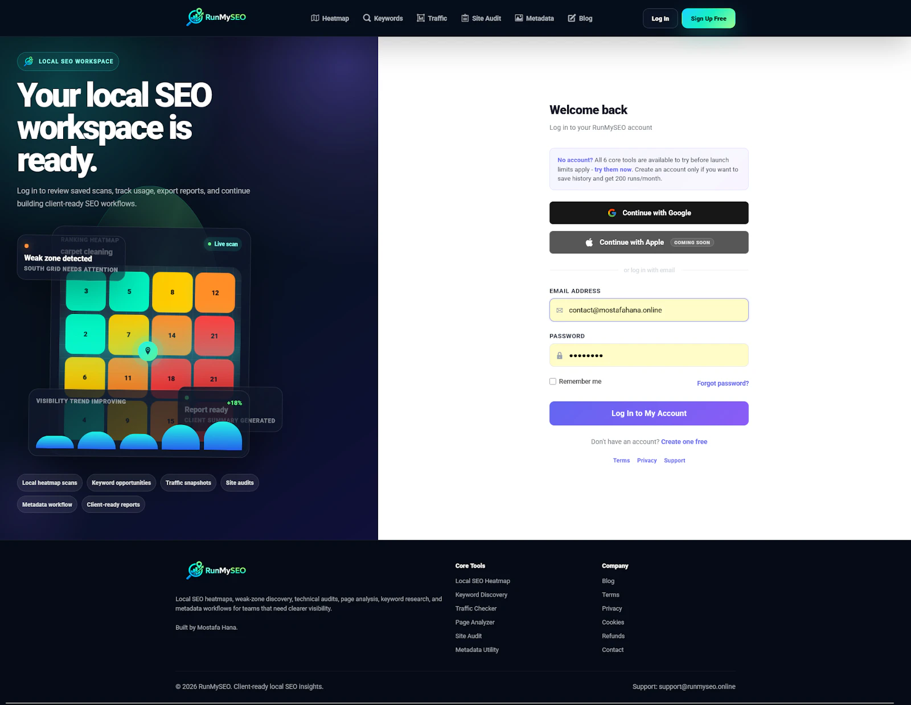
Task: Click Continue with Apple button
Action: coord(649,242)
